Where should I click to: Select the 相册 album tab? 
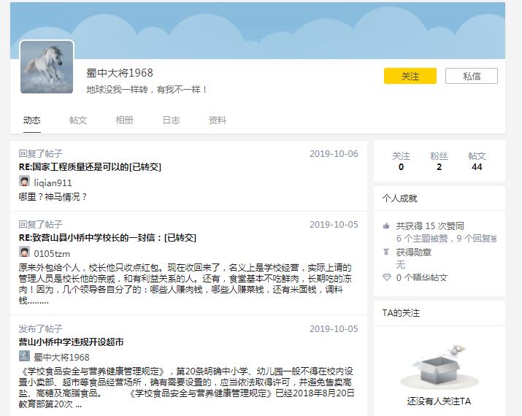(124, 120)
